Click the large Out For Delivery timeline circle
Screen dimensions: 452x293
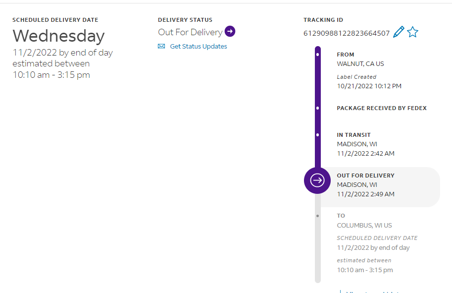click(317, 180)
